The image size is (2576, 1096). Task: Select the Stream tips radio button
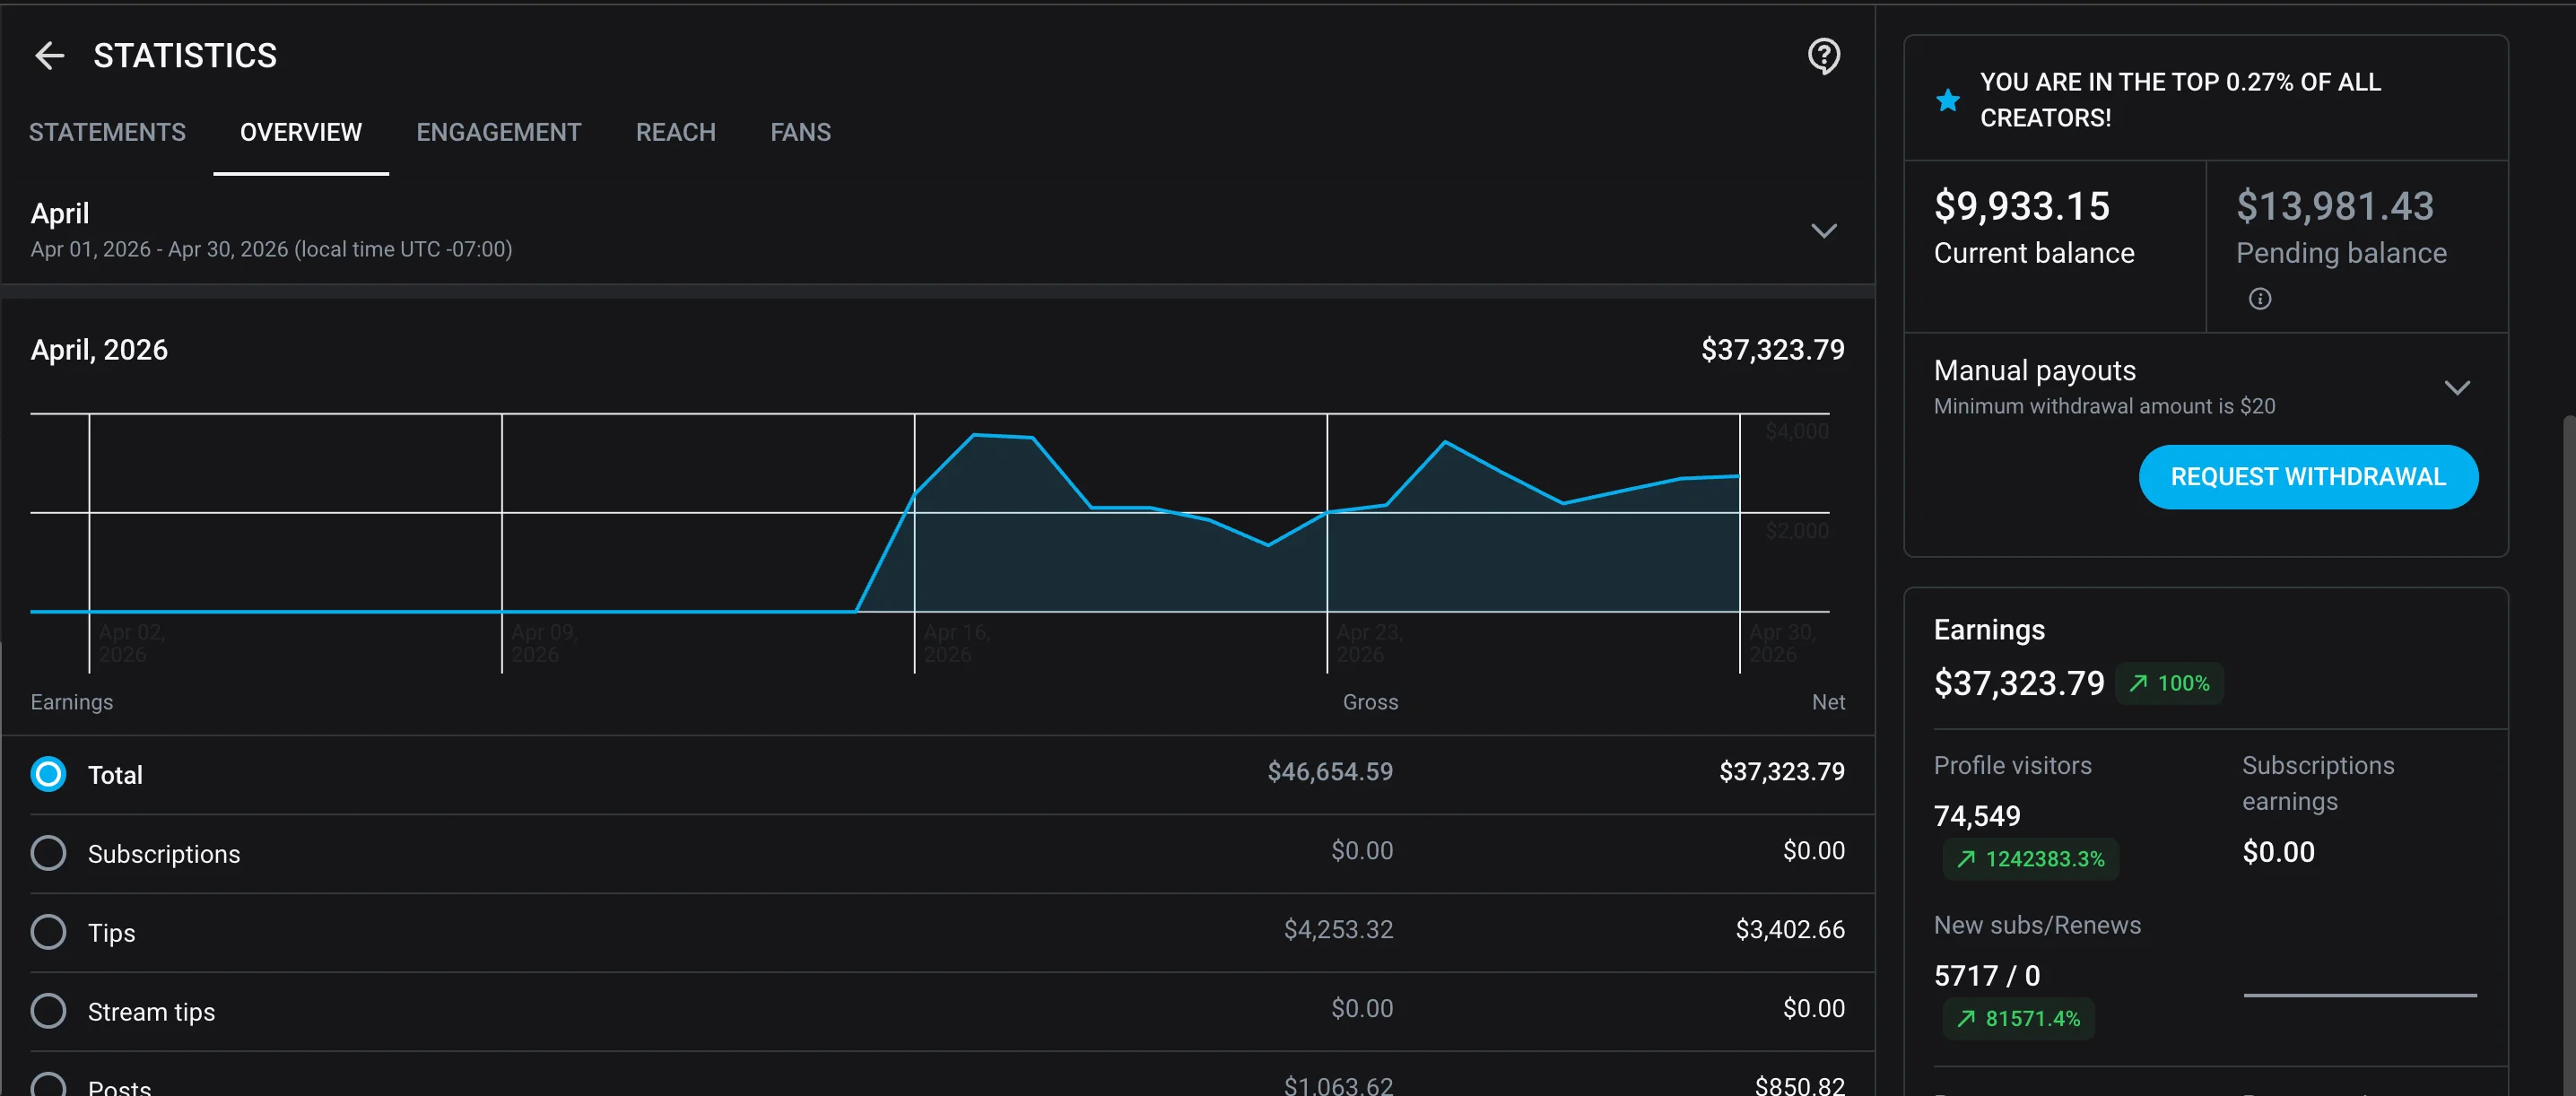tap(48, 1011)
